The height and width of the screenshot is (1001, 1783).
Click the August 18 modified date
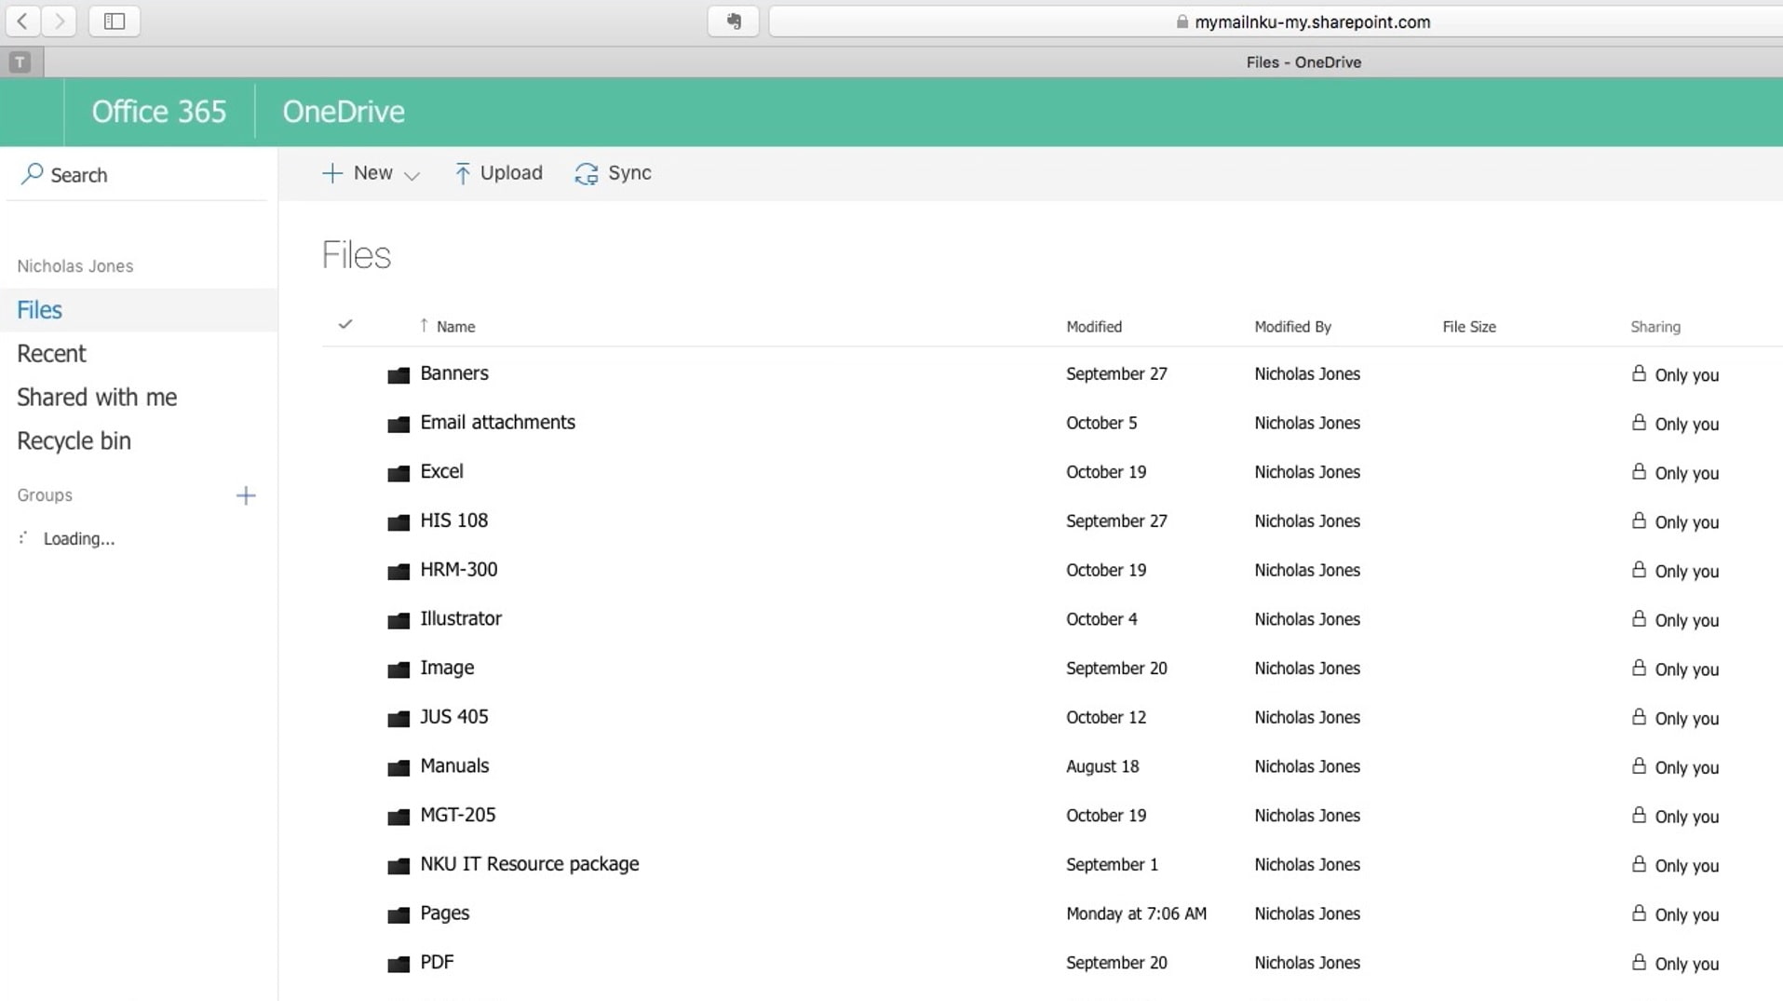1102,766
